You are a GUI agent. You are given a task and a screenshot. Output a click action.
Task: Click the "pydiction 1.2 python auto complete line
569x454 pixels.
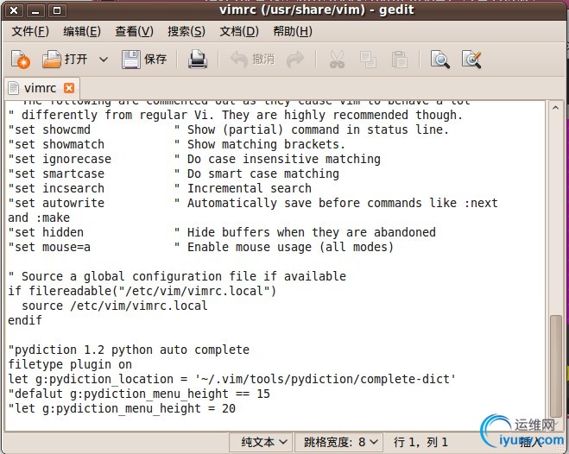click(129, 350)
